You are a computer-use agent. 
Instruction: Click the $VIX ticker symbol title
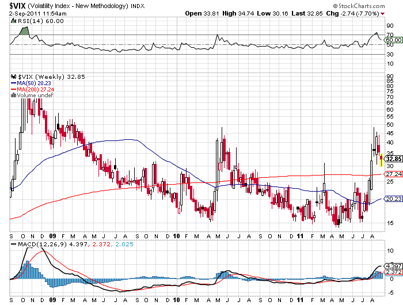[x=17, y=6]
